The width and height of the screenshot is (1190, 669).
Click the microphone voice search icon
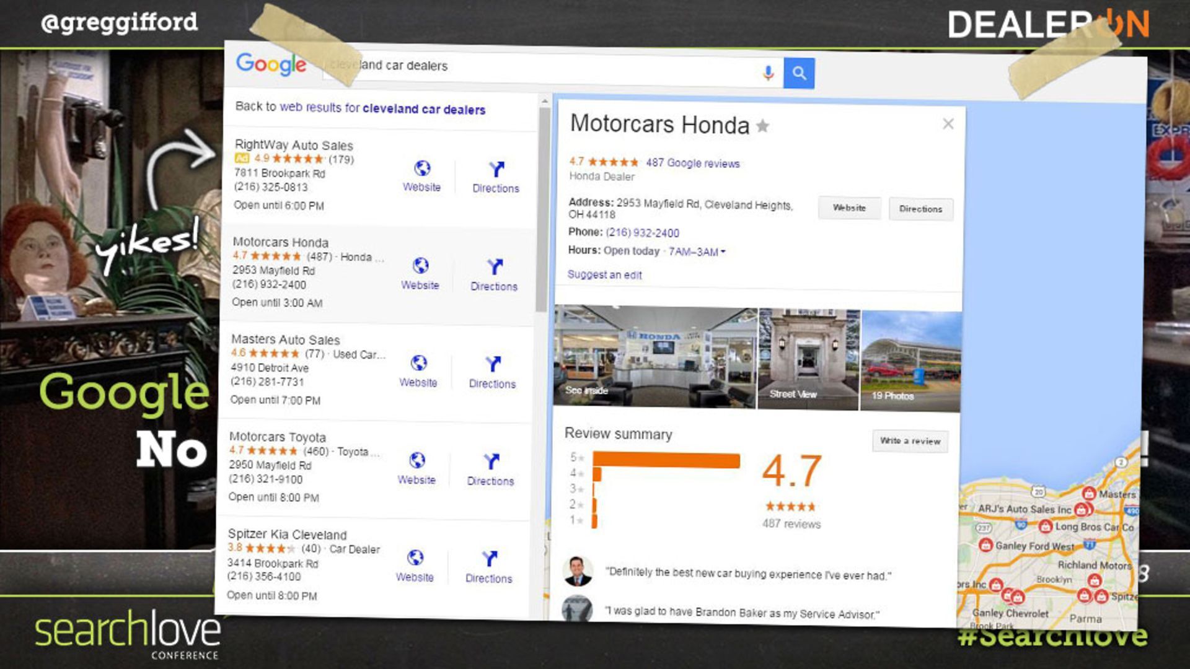tap(768, 73)
